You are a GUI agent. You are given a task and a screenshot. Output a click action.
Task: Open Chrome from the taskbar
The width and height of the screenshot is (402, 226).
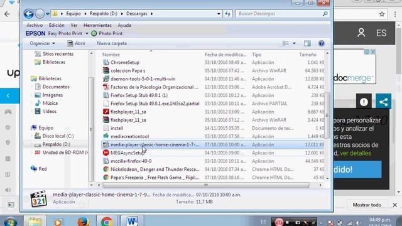click(x=107, y=221)
